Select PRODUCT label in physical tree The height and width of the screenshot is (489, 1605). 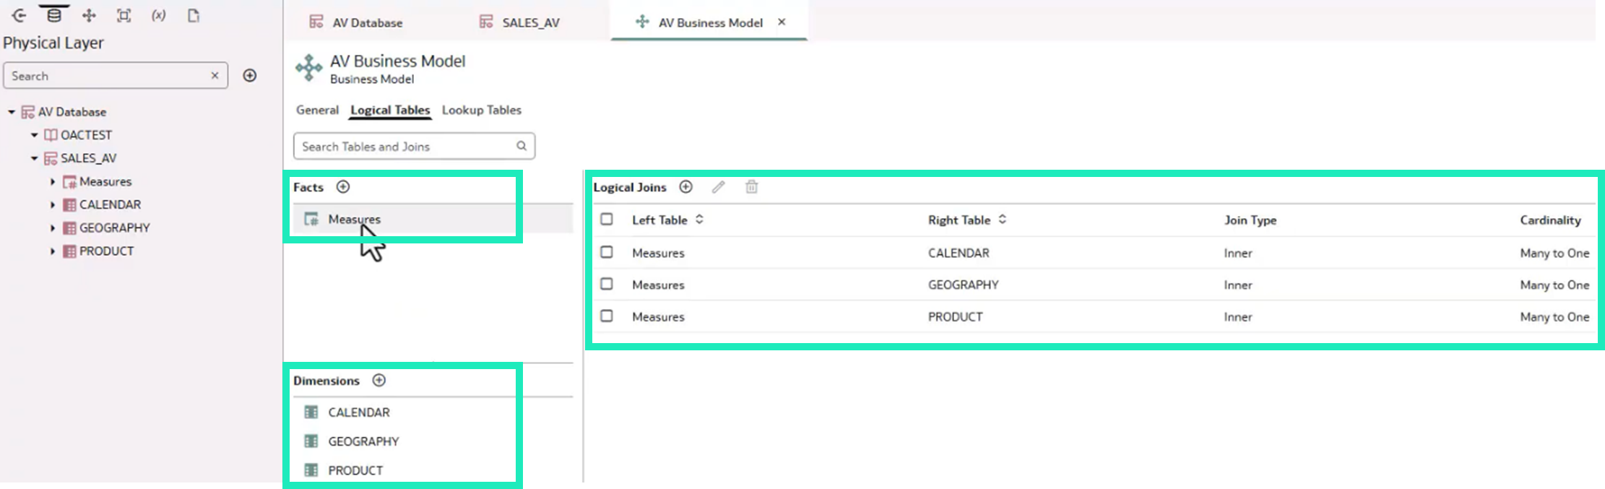coord(107,251)
